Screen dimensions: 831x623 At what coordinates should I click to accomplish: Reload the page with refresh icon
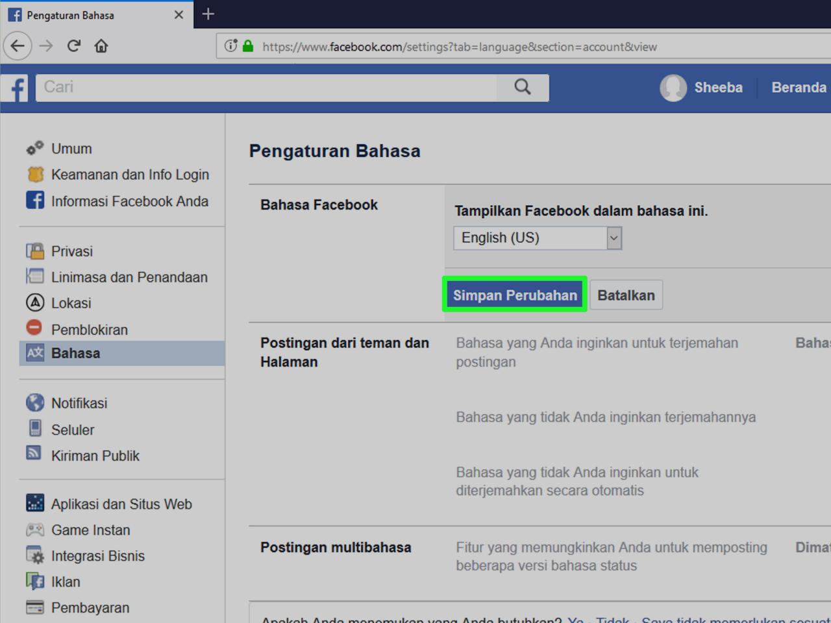(x=74, y=46)
